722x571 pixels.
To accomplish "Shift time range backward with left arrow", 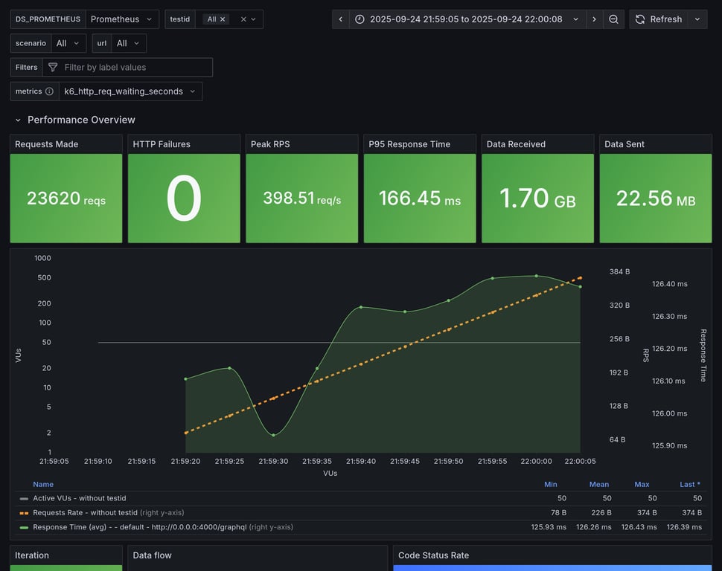I will point(341,19).
